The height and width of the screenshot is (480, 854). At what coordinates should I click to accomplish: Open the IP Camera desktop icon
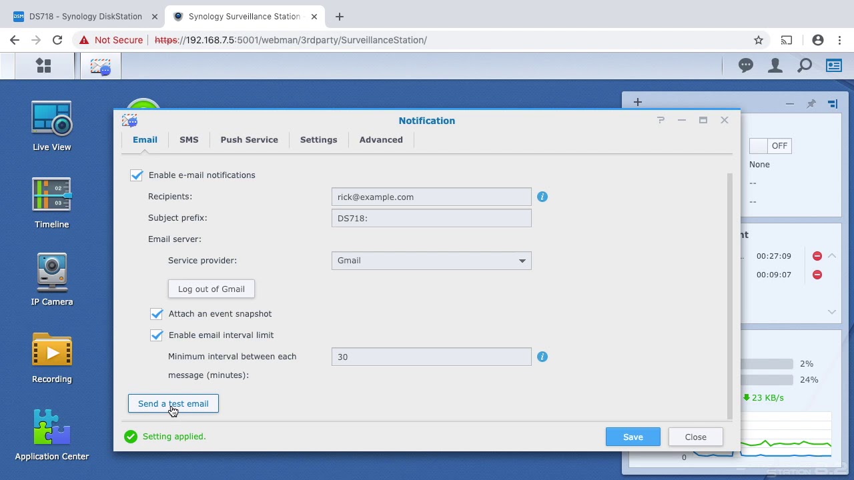(51, 280)
